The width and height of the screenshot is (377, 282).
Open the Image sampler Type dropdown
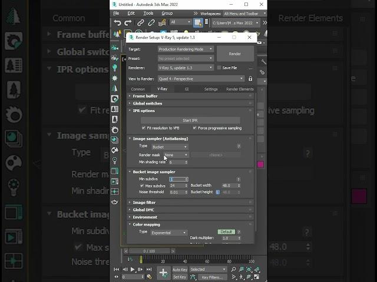(x=170, y=147)
